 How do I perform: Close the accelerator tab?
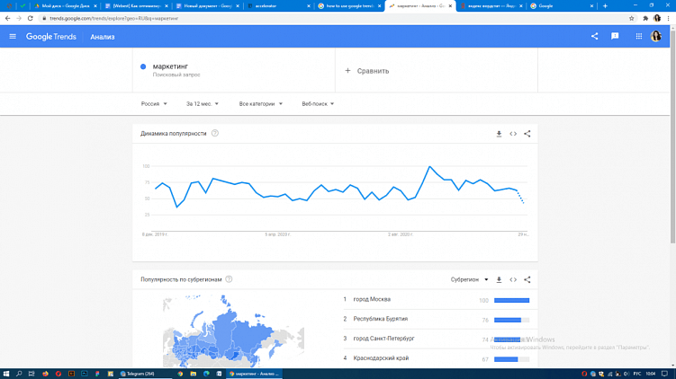click(308, 6)
